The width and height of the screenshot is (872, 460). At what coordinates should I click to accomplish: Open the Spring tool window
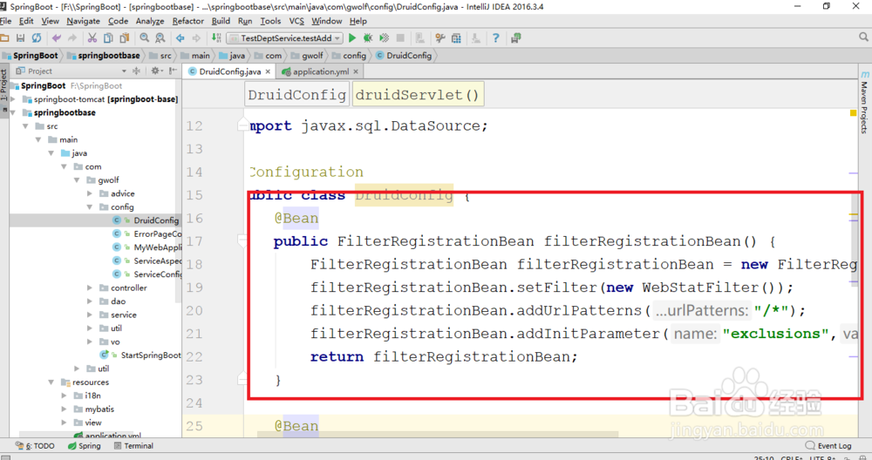click(85, 445)
